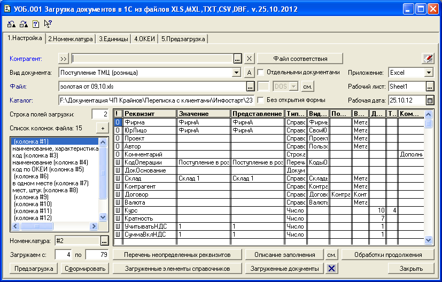Screen dimensions: 442x282
Task: Click the ellipsis button beside Номенклатура field
Action: pos(104,241)
